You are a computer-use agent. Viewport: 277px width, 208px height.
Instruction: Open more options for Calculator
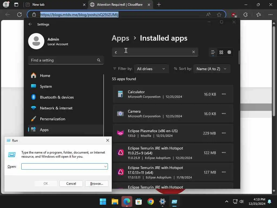(224, 94)
